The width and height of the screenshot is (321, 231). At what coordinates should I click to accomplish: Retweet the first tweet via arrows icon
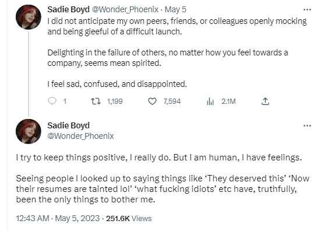(96, 101)
